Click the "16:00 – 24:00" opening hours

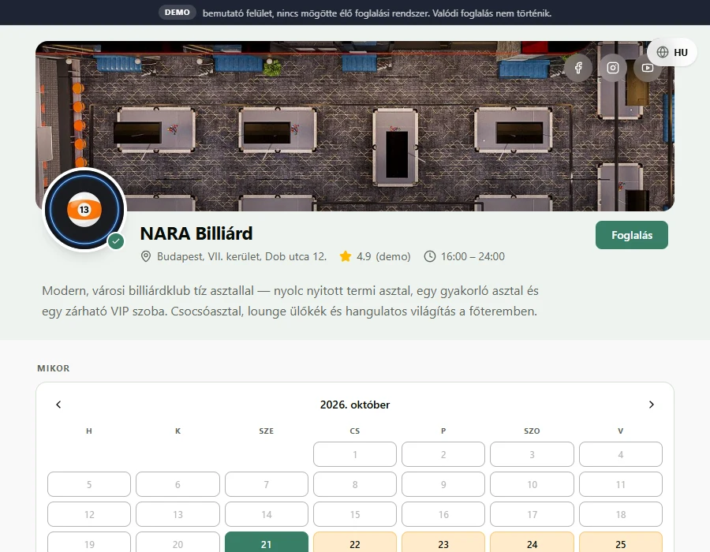[x=473, y=256]
